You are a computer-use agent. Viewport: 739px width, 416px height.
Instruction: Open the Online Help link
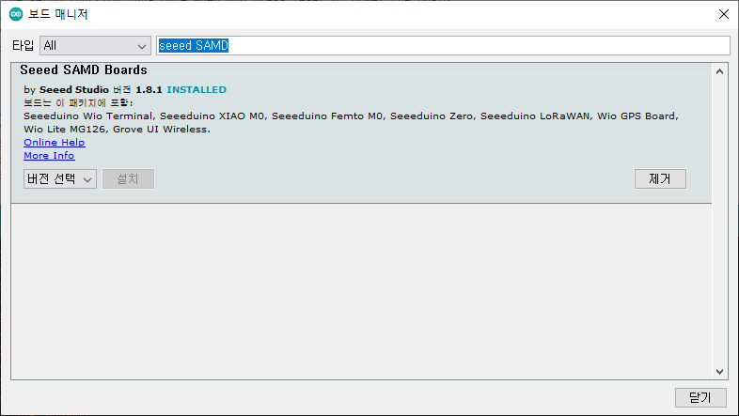click(55, 142)
